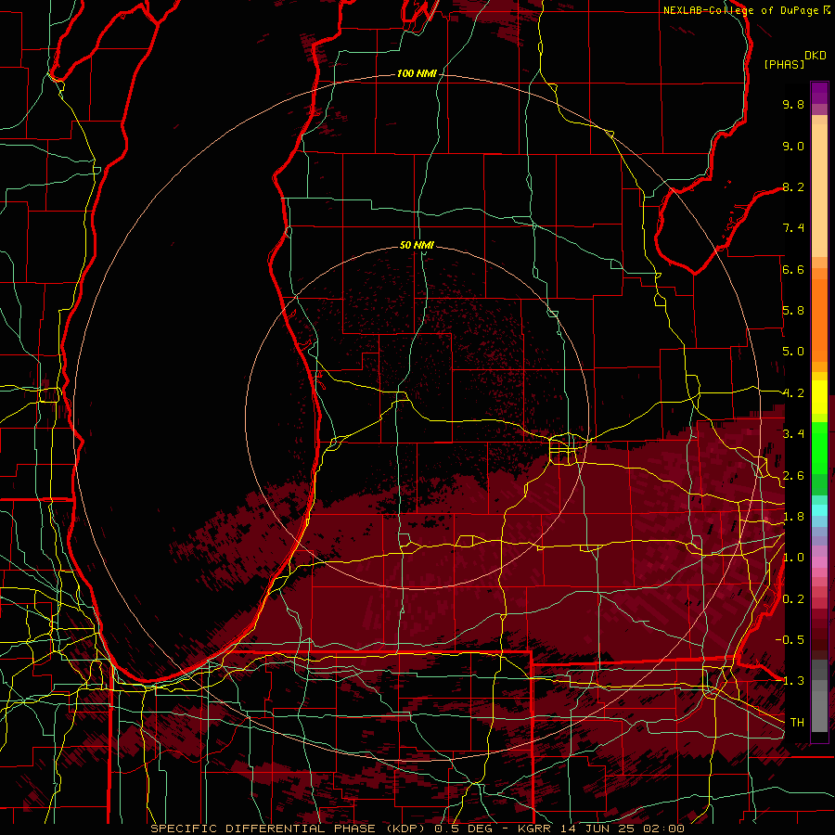Click the cyan segment of the color bar
This screenshot has height=835, width=835.
[819, 510]
